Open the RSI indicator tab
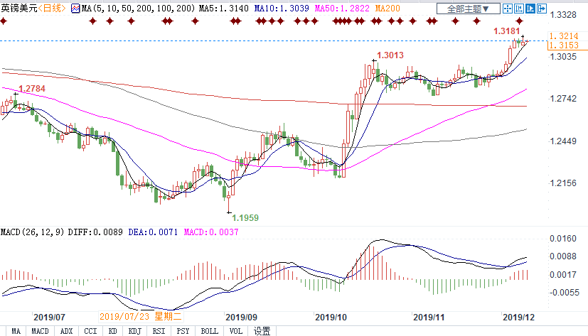Viewport: 588px width, 336px height. [160, 330]
